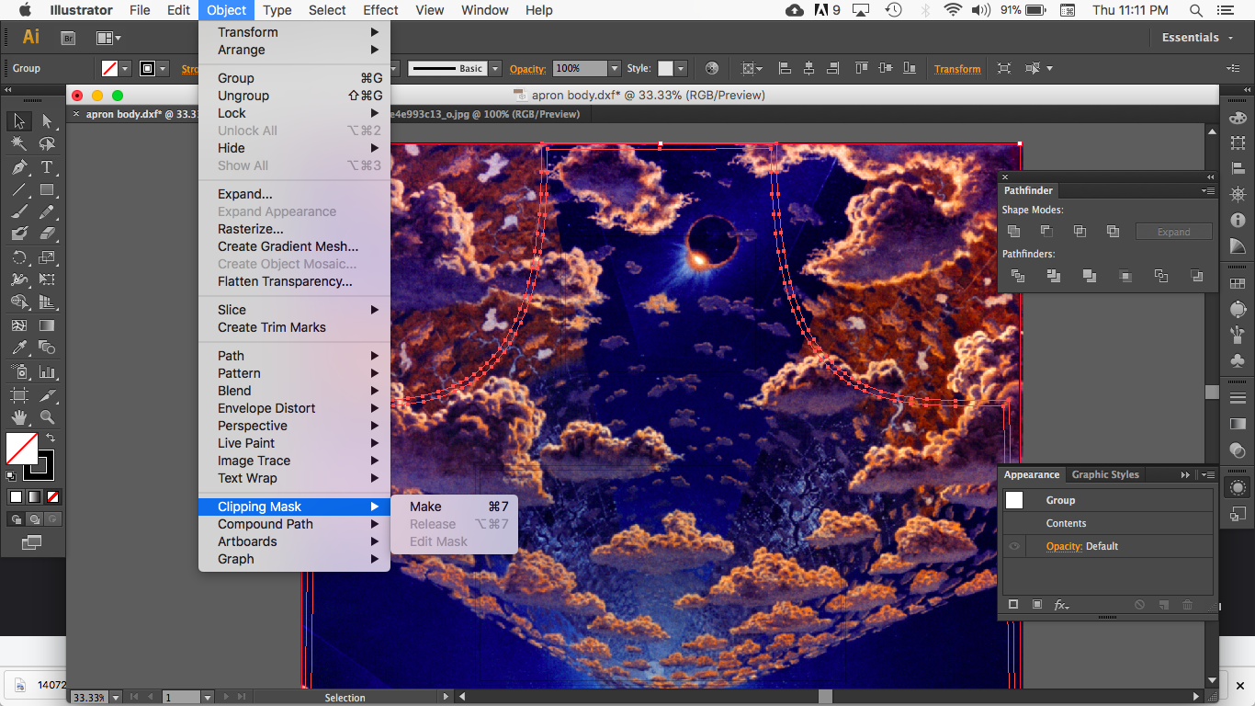This screenshot has width=1255, height=706.
Task: Open the Style swatch dropdown
Action: (680, 68)
